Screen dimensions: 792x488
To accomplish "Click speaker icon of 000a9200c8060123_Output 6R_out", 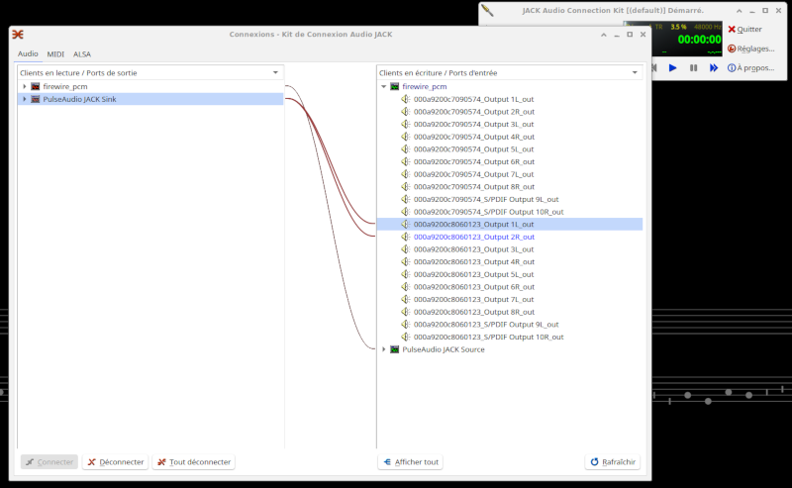I will click(x=406, y=286).
